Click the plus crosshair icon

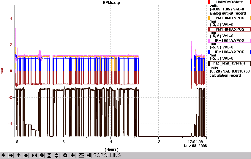click(x=73, y=155)
